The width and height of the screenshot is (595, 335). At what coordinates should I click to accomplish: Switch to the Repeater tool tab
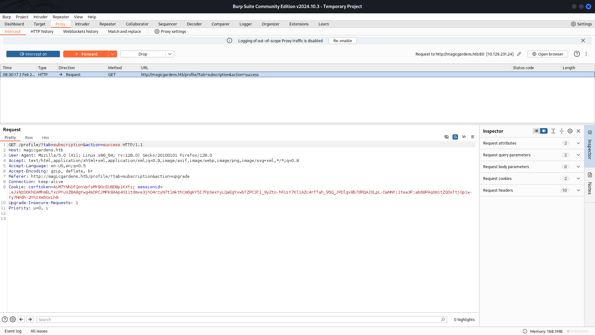(108, 24)
